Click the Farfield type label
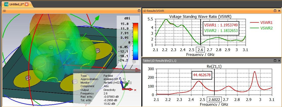This screenshot has width=282, height=107. pyautogui.click(x=108, y=76)
